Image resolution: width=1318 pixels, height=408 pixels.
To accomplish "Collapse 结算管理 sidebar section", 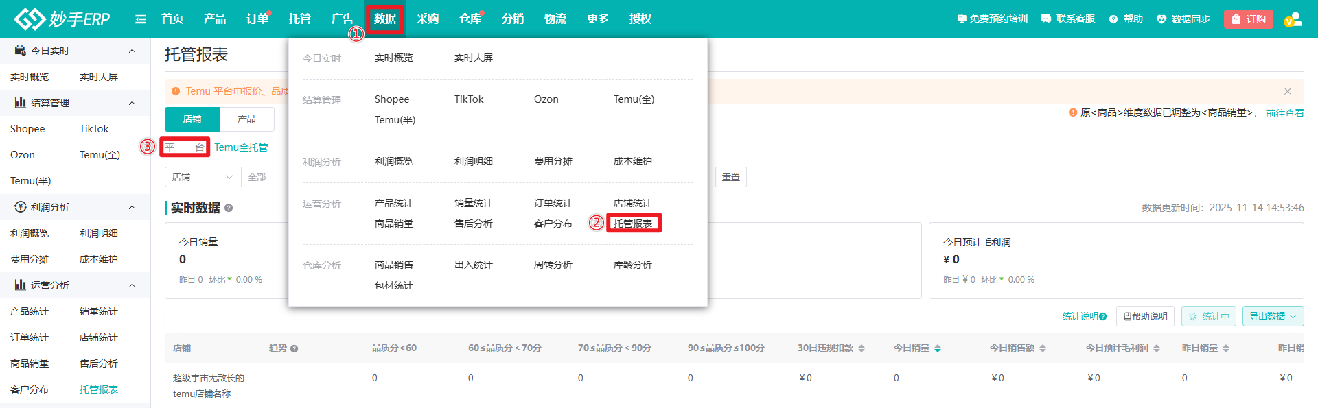I will (132, 103).
